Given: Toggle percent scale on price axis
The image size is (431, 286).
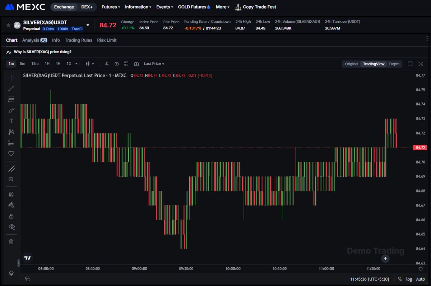Looking at the screenshot, I should click(400, 279).
